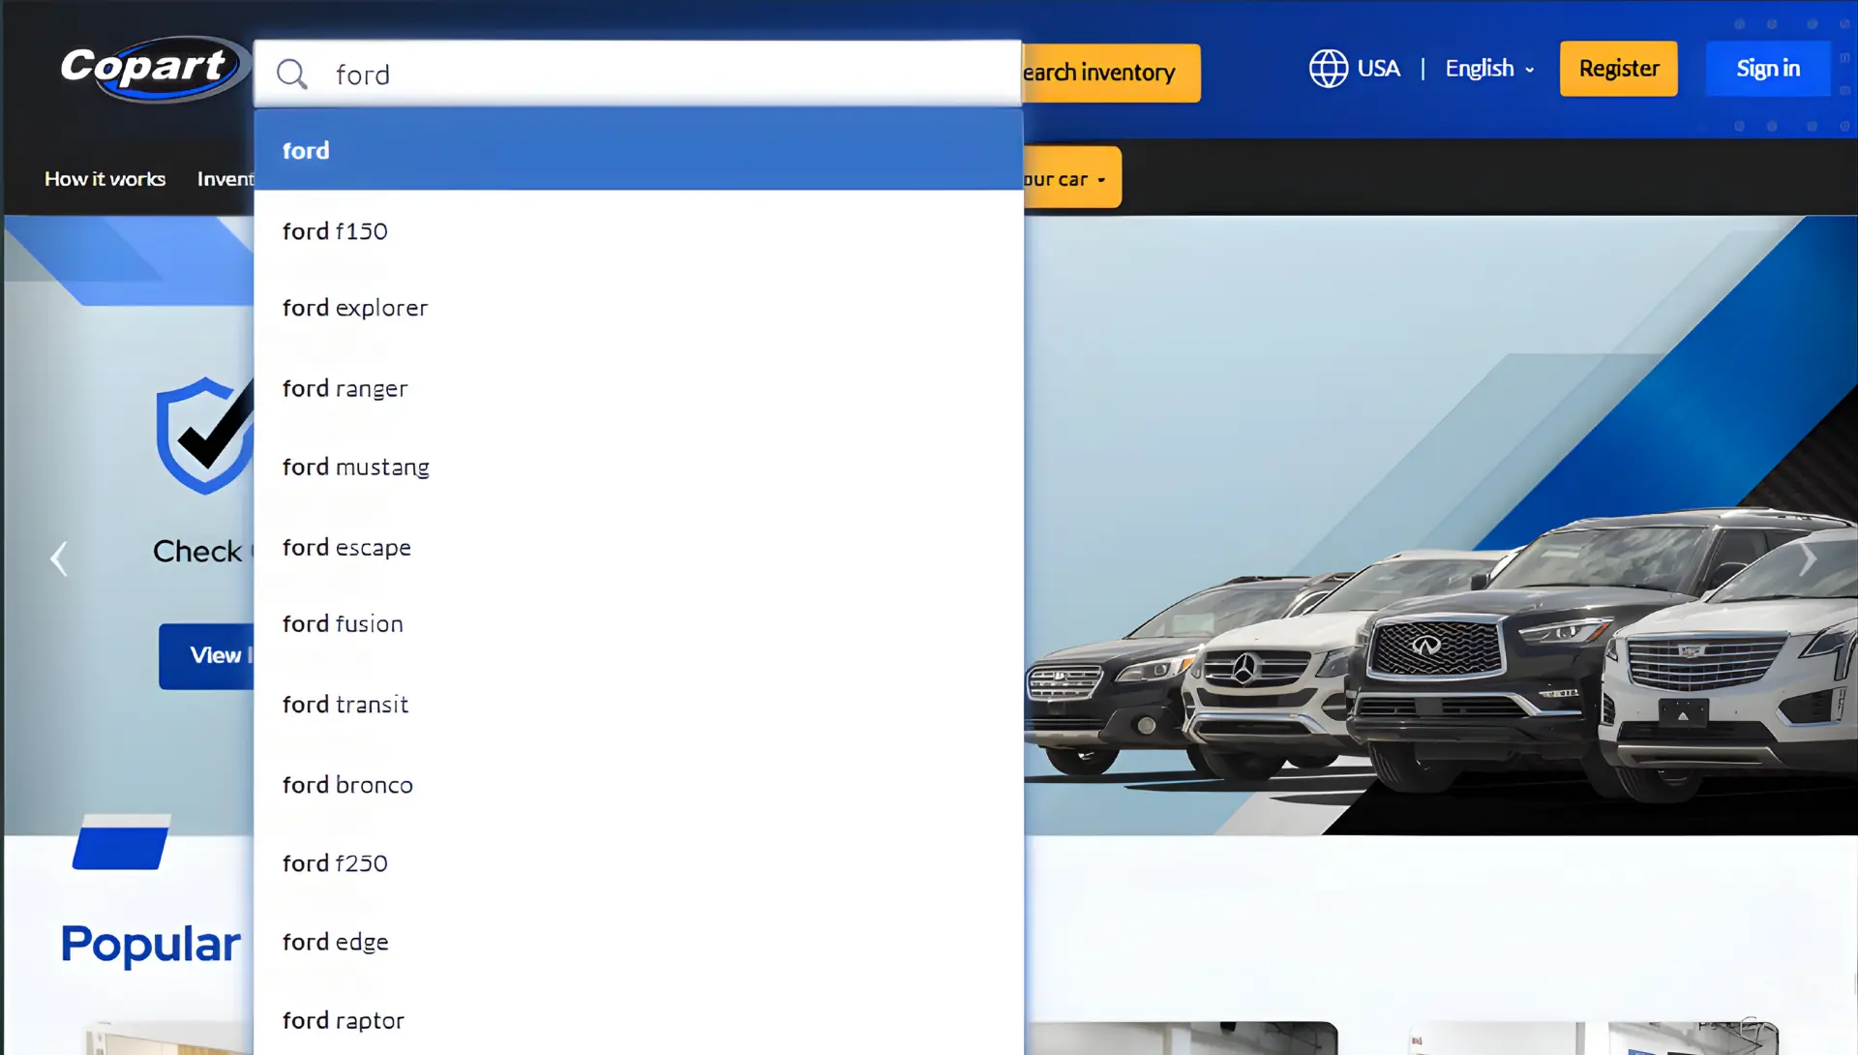Select the highlighted 'ford' suggestion
The width and height of the screenshot is (1858, 1055).
tap(639, 150)
